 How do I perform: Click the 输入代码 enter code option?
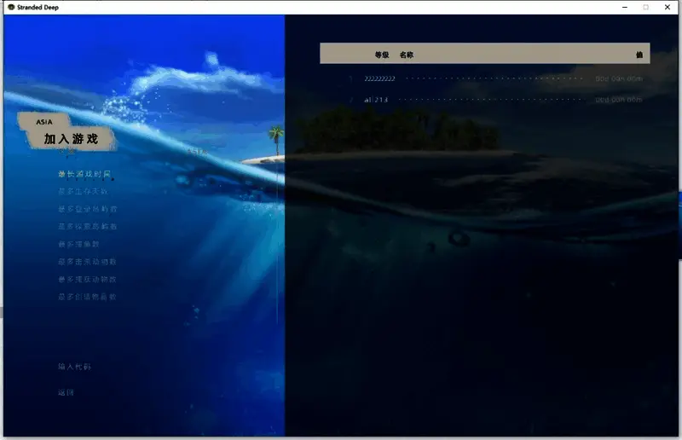coord(74,367)
